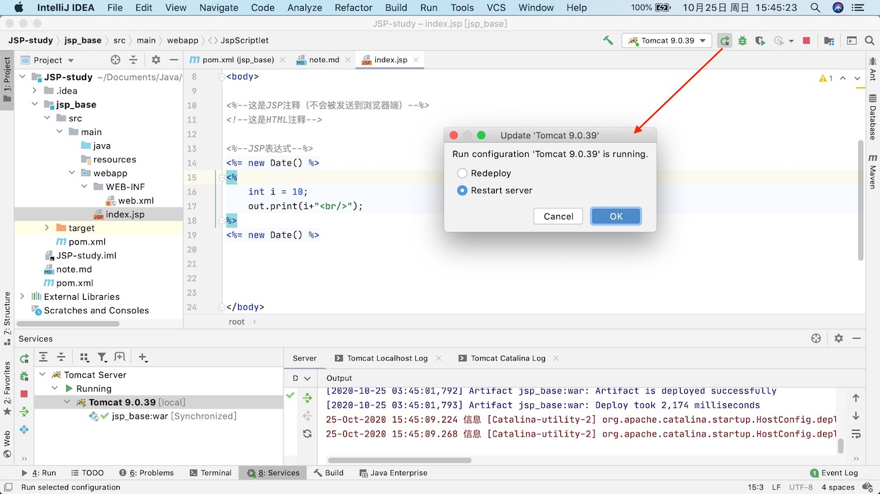Click Collapse All icon in Services toolbar

coord(61,358)
